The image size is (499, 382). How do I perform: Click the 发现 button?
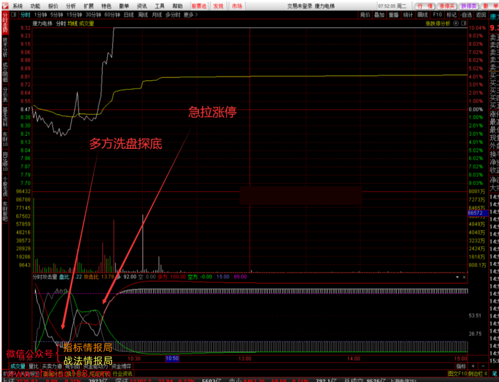point(218,6)
